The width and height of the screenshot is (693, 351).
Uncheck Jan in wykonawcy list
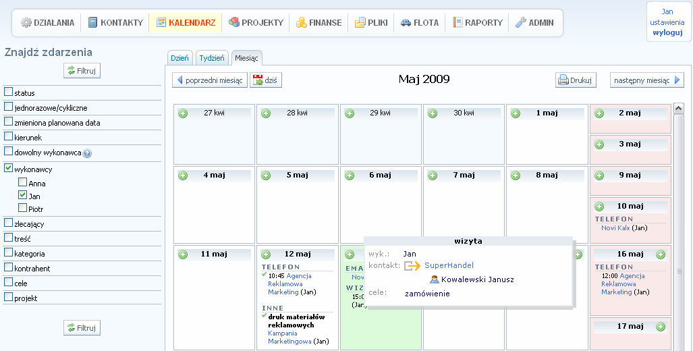click(x=22, y=194)
